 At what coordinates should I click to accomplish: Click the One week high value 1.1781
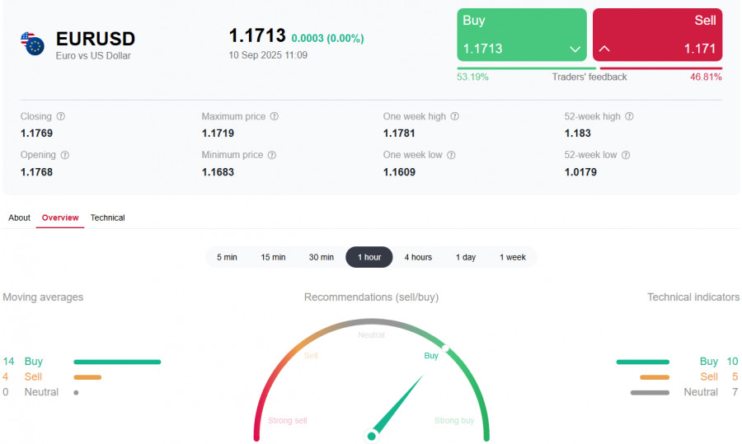(x=399, y=133)
